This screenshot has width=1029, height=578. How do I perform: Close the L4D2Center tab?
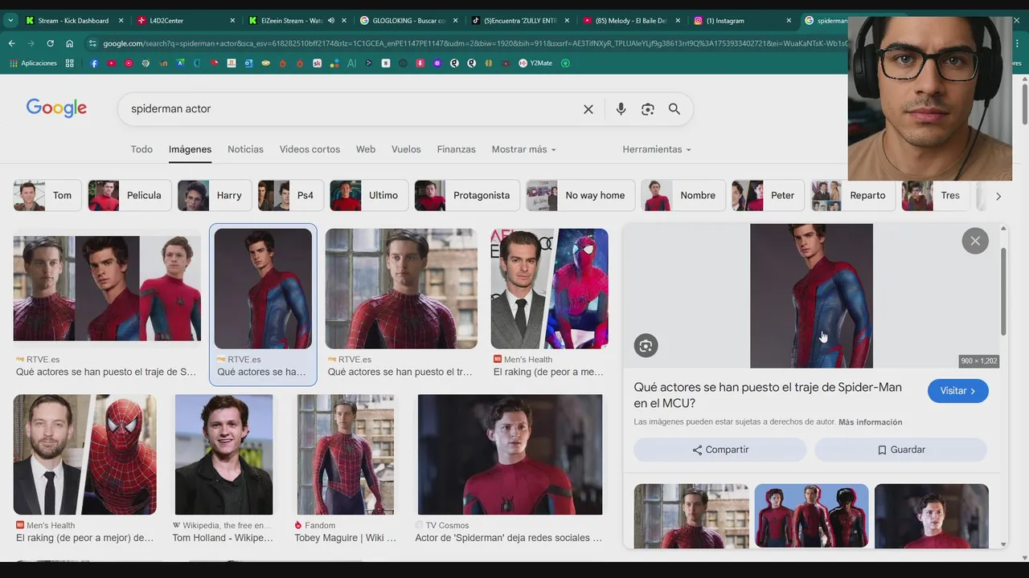(232, 20)
